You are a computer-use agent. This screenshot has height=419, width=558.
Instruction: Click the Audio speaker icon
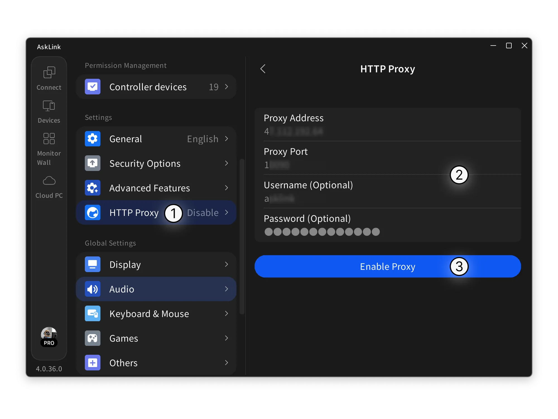[x=92, y=289]
